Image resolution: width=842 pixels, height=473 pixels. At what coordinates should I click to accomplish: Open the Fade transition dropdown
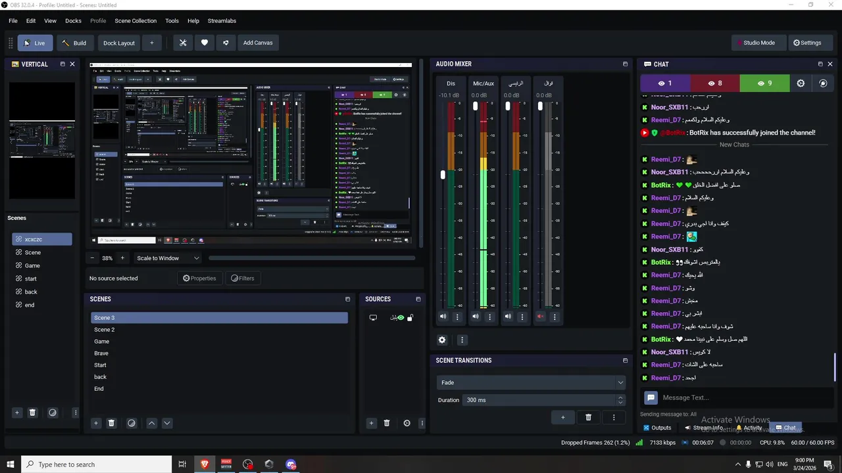(530, 382)
